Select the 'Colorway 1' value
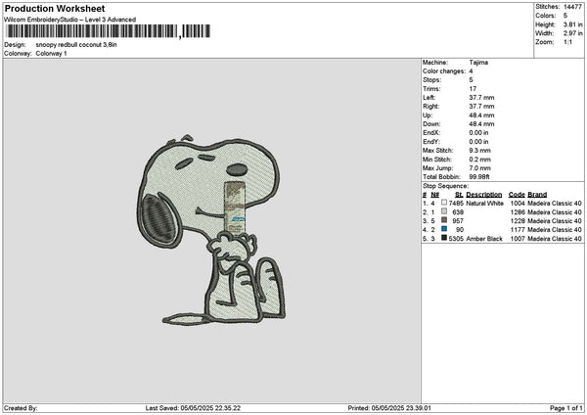 (x=51, y=54)
